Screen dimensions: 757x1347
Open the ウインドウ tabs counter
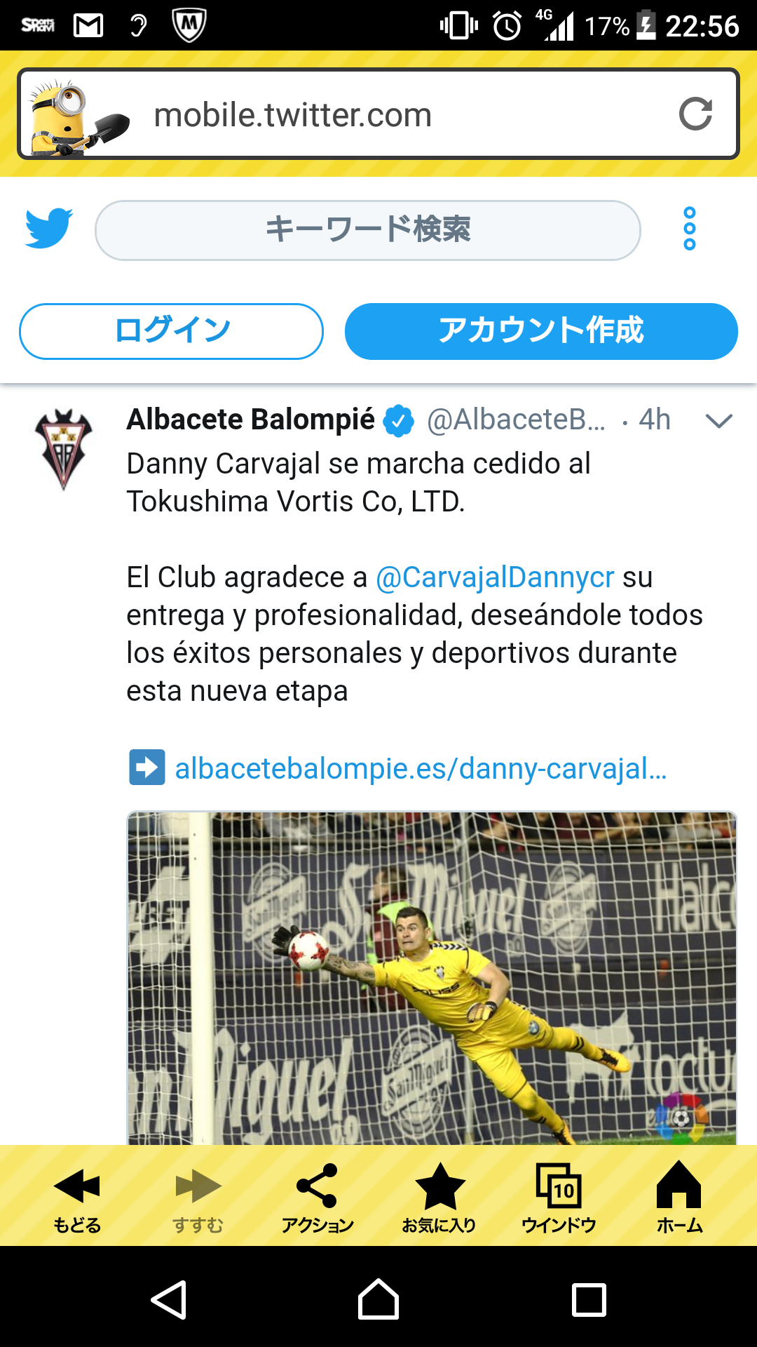(x=559, y=1198)
